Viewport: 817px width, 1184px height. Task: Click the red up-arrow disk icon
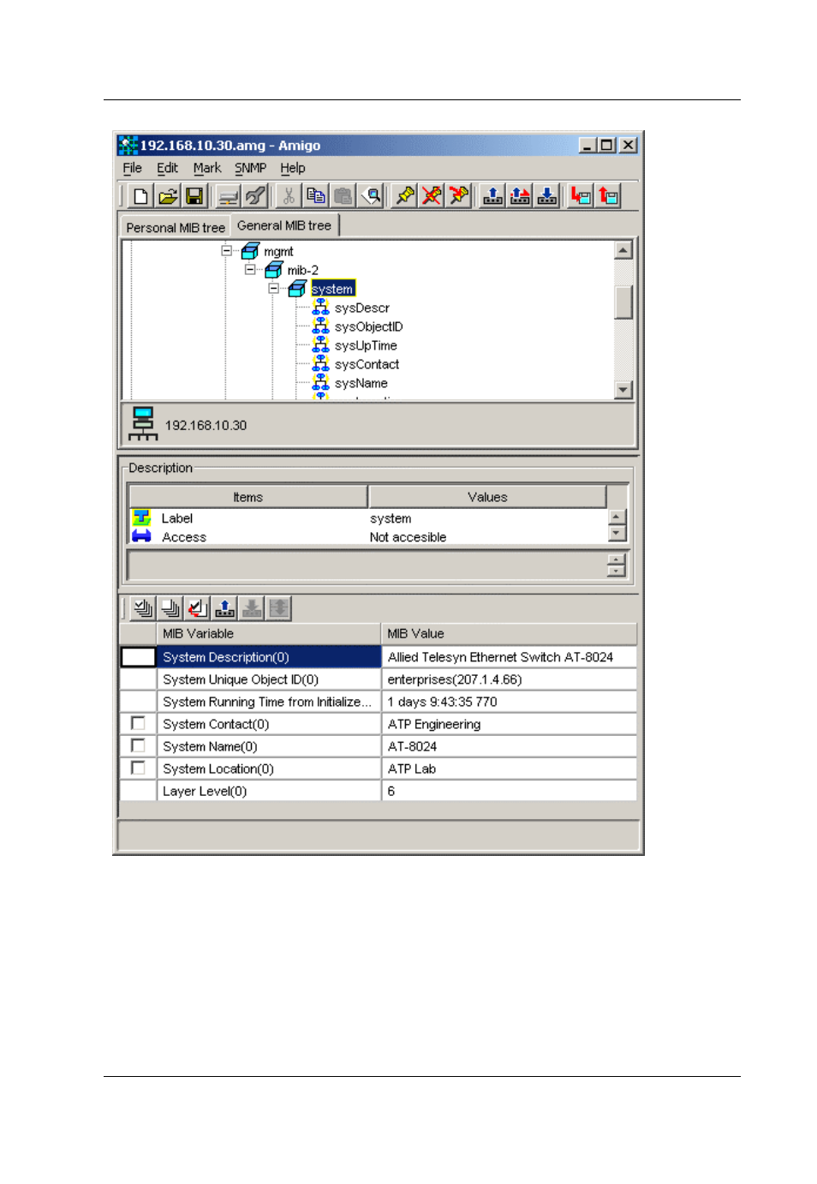(x=608, y=196)
